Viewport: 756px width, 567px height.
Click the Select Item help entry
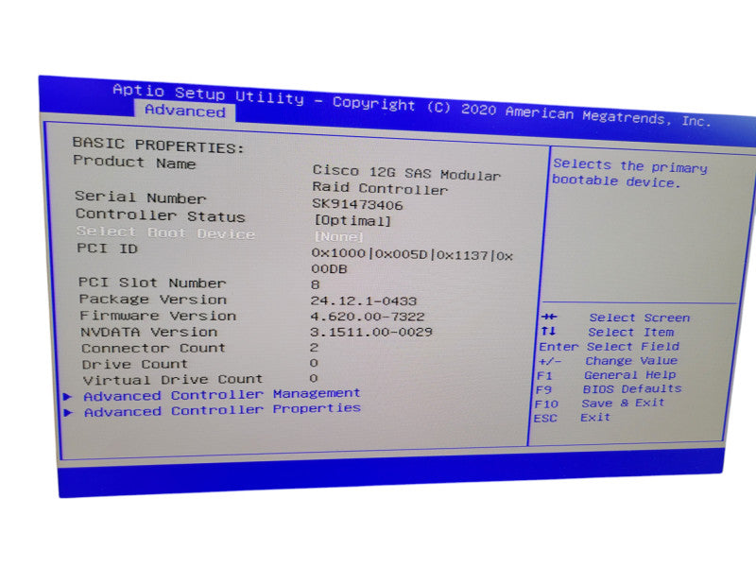coord(630,333)
